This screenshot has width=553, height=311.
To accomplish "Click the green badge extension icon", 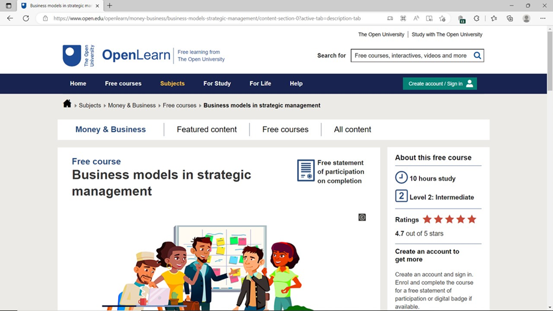I will [461, 19].
